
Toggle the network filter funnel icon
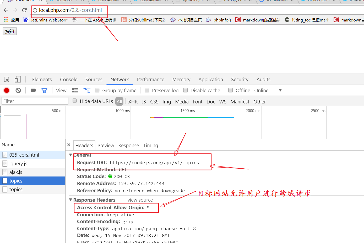(44, 91)
